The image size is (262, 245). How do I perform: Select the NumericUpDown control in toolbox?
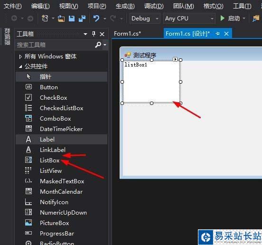coord(62,212)
